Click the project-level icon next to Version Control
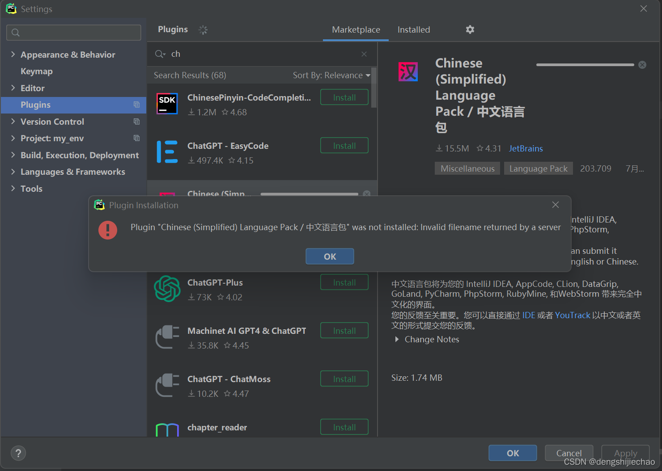 [136, 122]
